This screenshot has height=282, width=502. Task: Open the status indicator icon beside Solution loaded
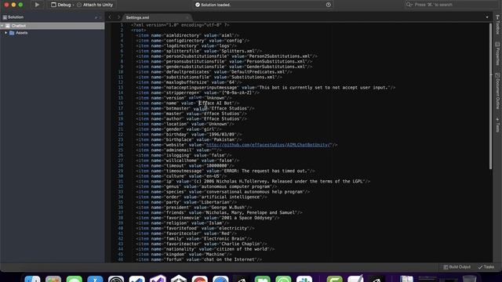[328, 5]
